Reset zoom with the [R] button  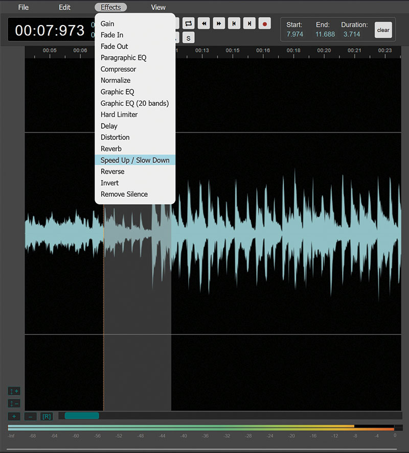tap(47, 416)
